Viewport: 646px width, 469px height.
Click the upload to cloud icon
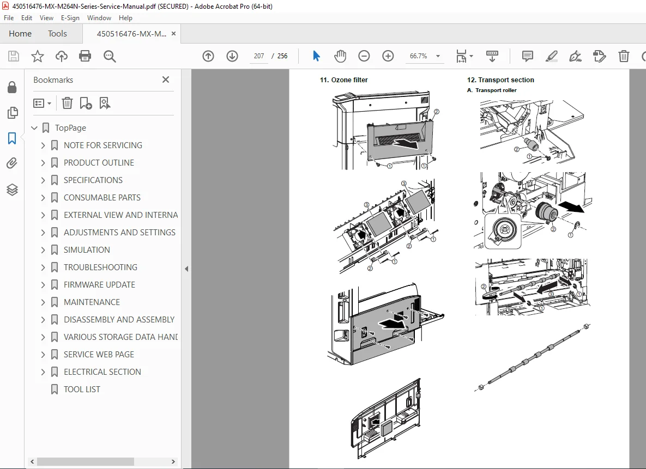point(62,56)
